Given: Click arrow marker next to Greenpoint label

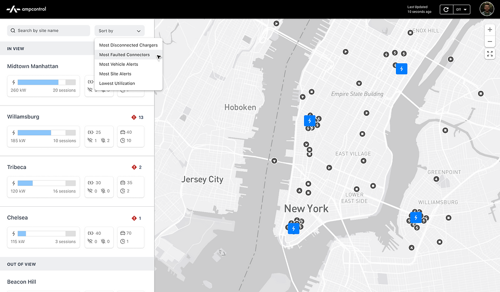Looking at the screenshot, I should pos(436,179).
